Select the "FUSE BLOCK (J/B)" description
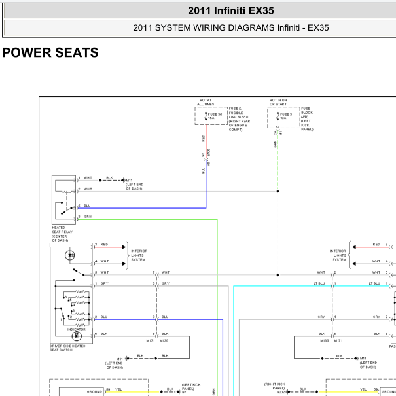The image size is (396, 396). click(x=307, y=118)
